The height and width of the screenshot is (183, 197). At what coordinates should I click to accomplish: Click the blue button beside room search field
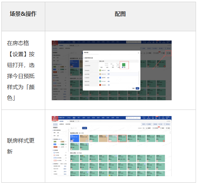(85, 128)
